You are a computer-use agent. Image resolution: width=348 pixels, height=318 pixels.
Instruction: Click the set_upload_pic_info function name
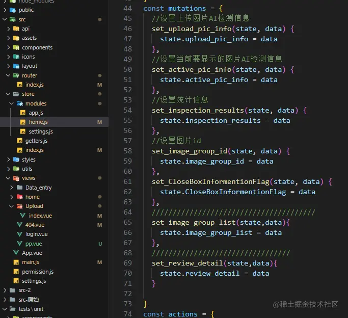pos(192,29)
